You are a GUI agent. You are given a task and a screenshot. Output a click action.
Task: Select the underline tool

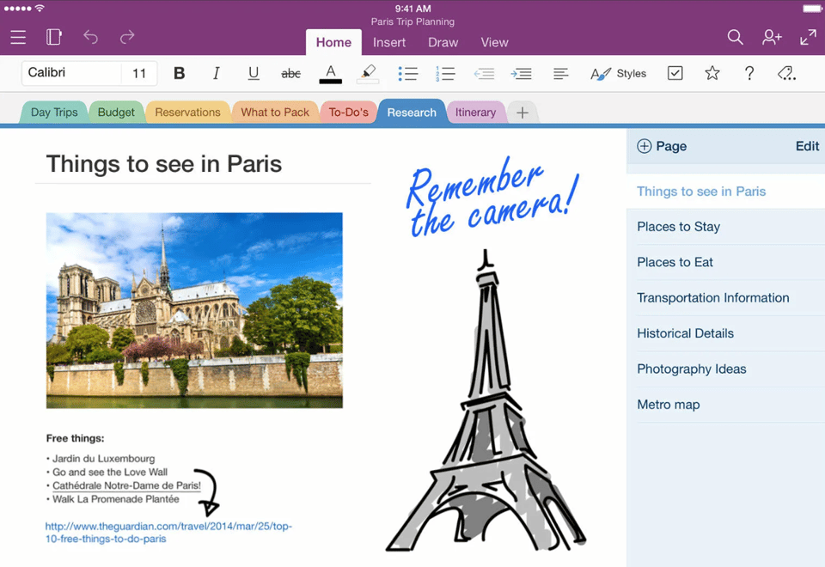254,73
